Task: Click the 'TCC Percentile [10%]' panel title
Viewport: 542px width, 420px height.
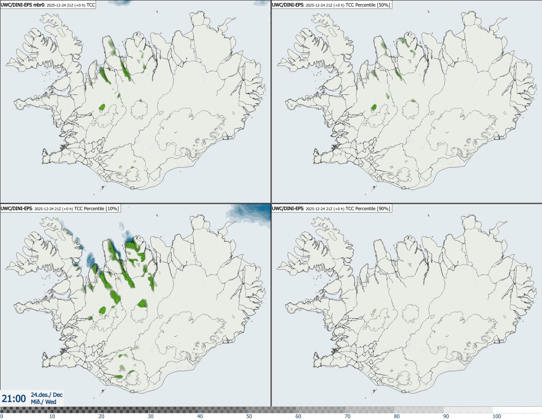Action: click(60, 208)
